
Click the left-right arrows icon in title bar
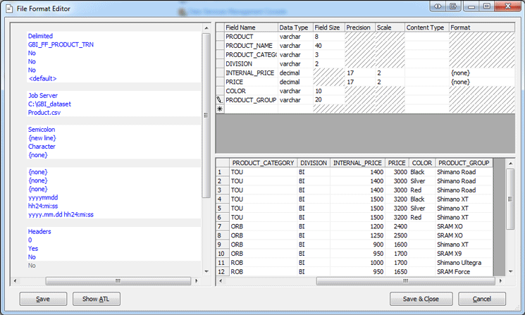[438, 6]
